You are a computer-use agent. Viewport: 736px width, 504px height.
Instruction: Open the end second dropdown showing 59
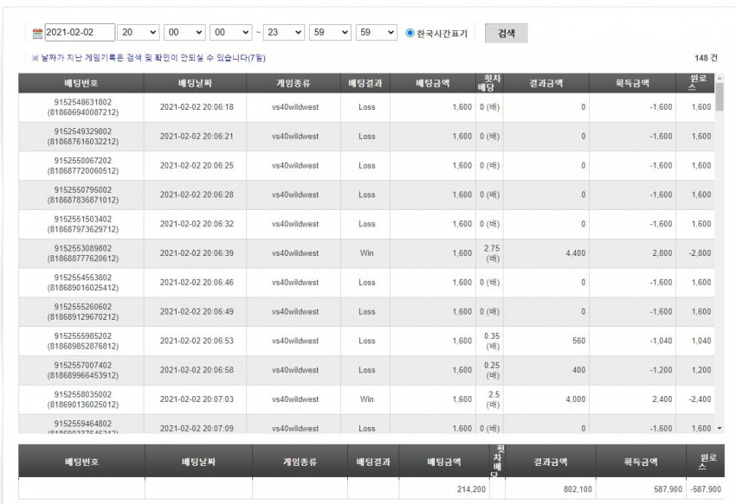[377, 32]
